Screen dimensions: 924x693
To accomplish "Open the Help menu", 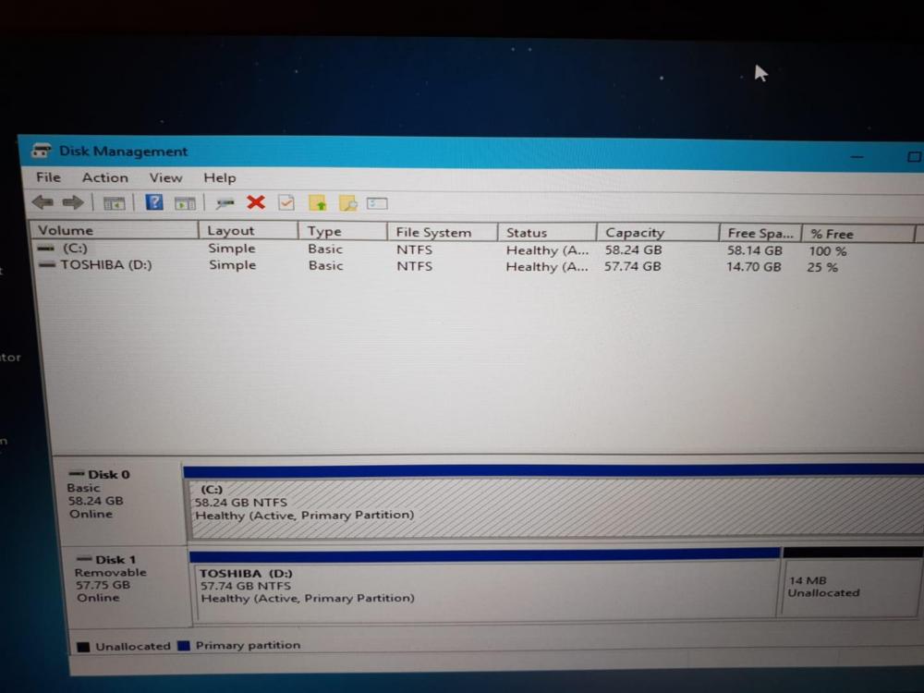I will (220, 178).
